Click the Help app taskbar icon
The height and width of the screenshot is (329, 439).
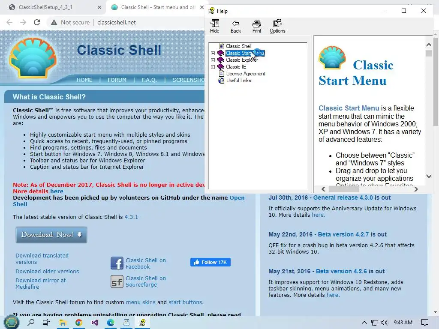142,323
